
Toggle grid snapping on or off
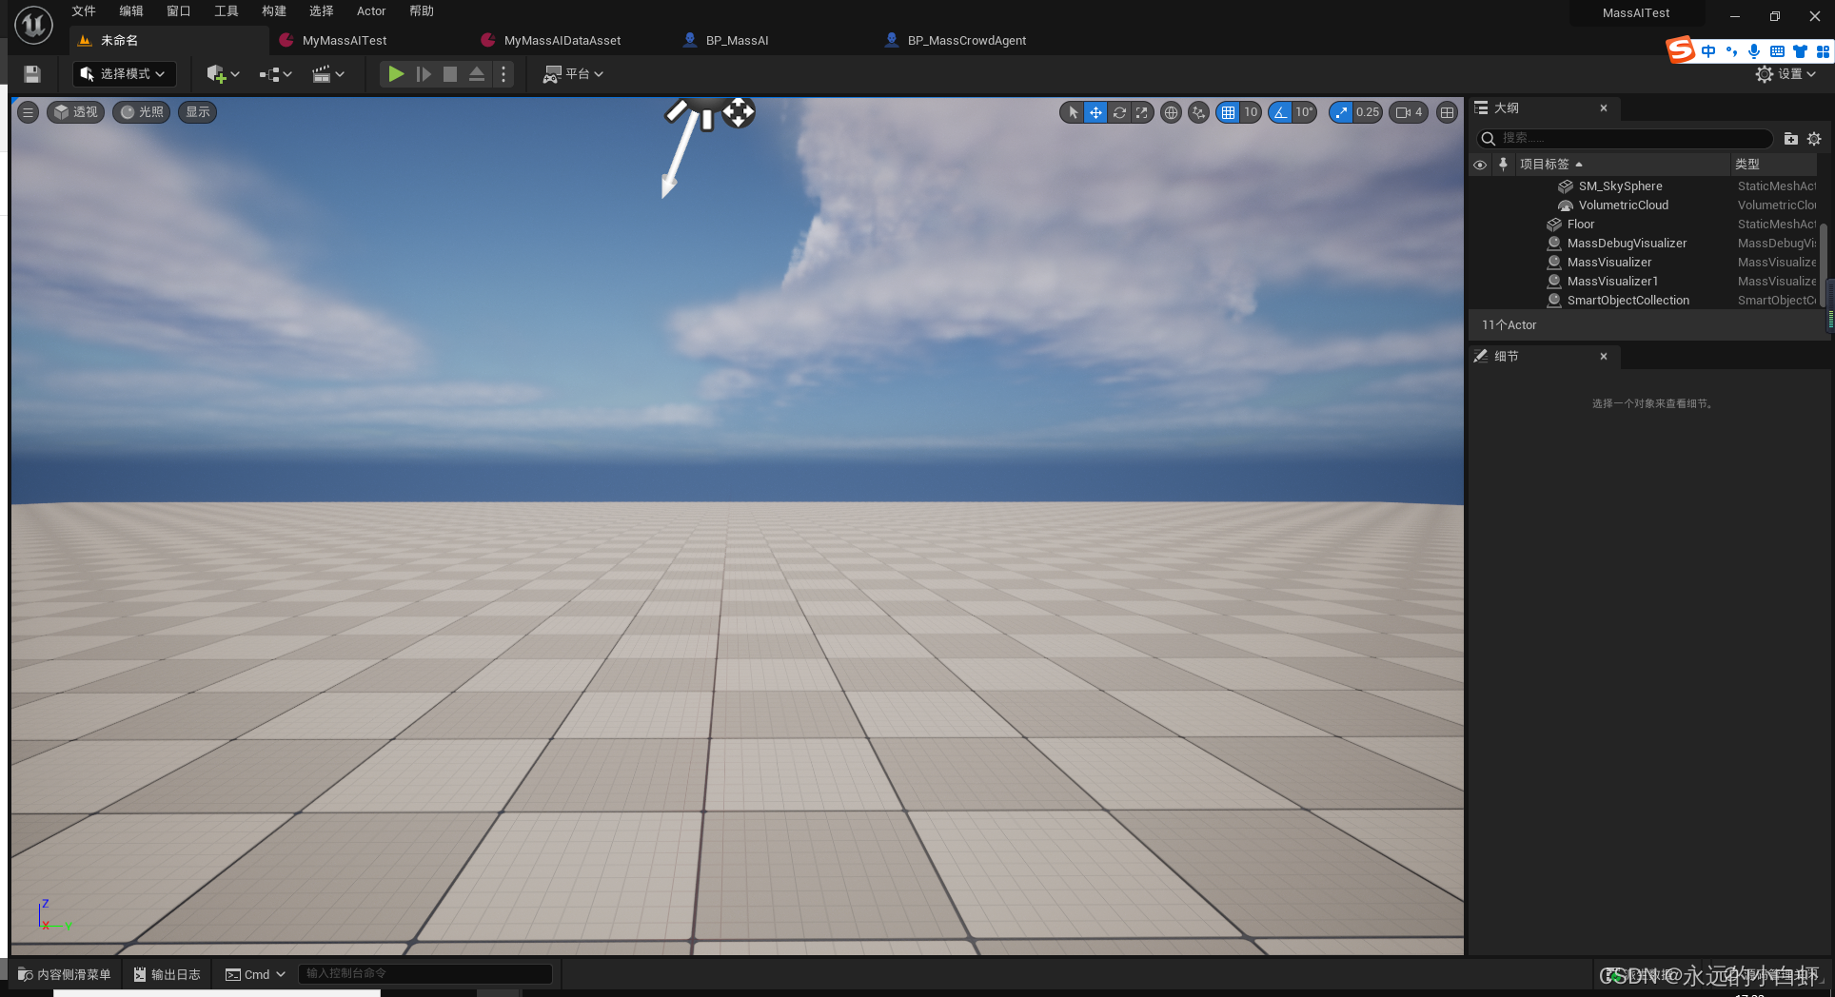point(1229,112)
